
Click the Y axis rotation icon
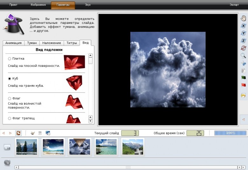(244, 33)
